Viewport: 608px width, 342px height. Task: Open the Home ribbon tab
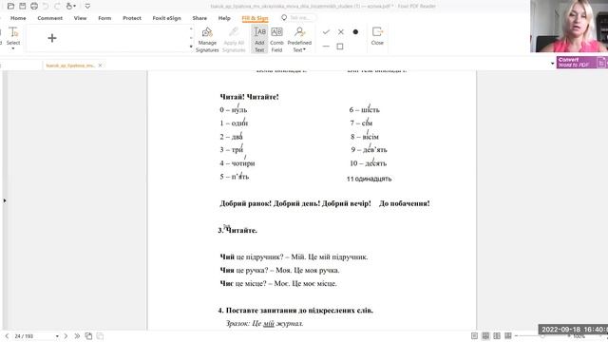[18, 18]
